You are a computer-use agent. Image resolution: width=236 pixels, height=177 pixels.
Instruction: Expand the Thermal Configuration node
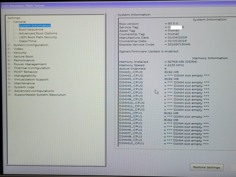(x=9, y=68)
